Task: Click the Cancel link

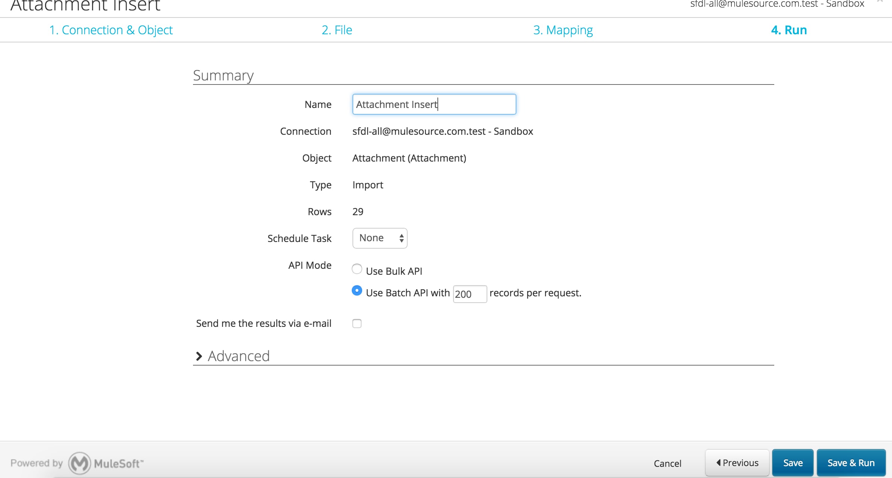Action: click(667, 463)
